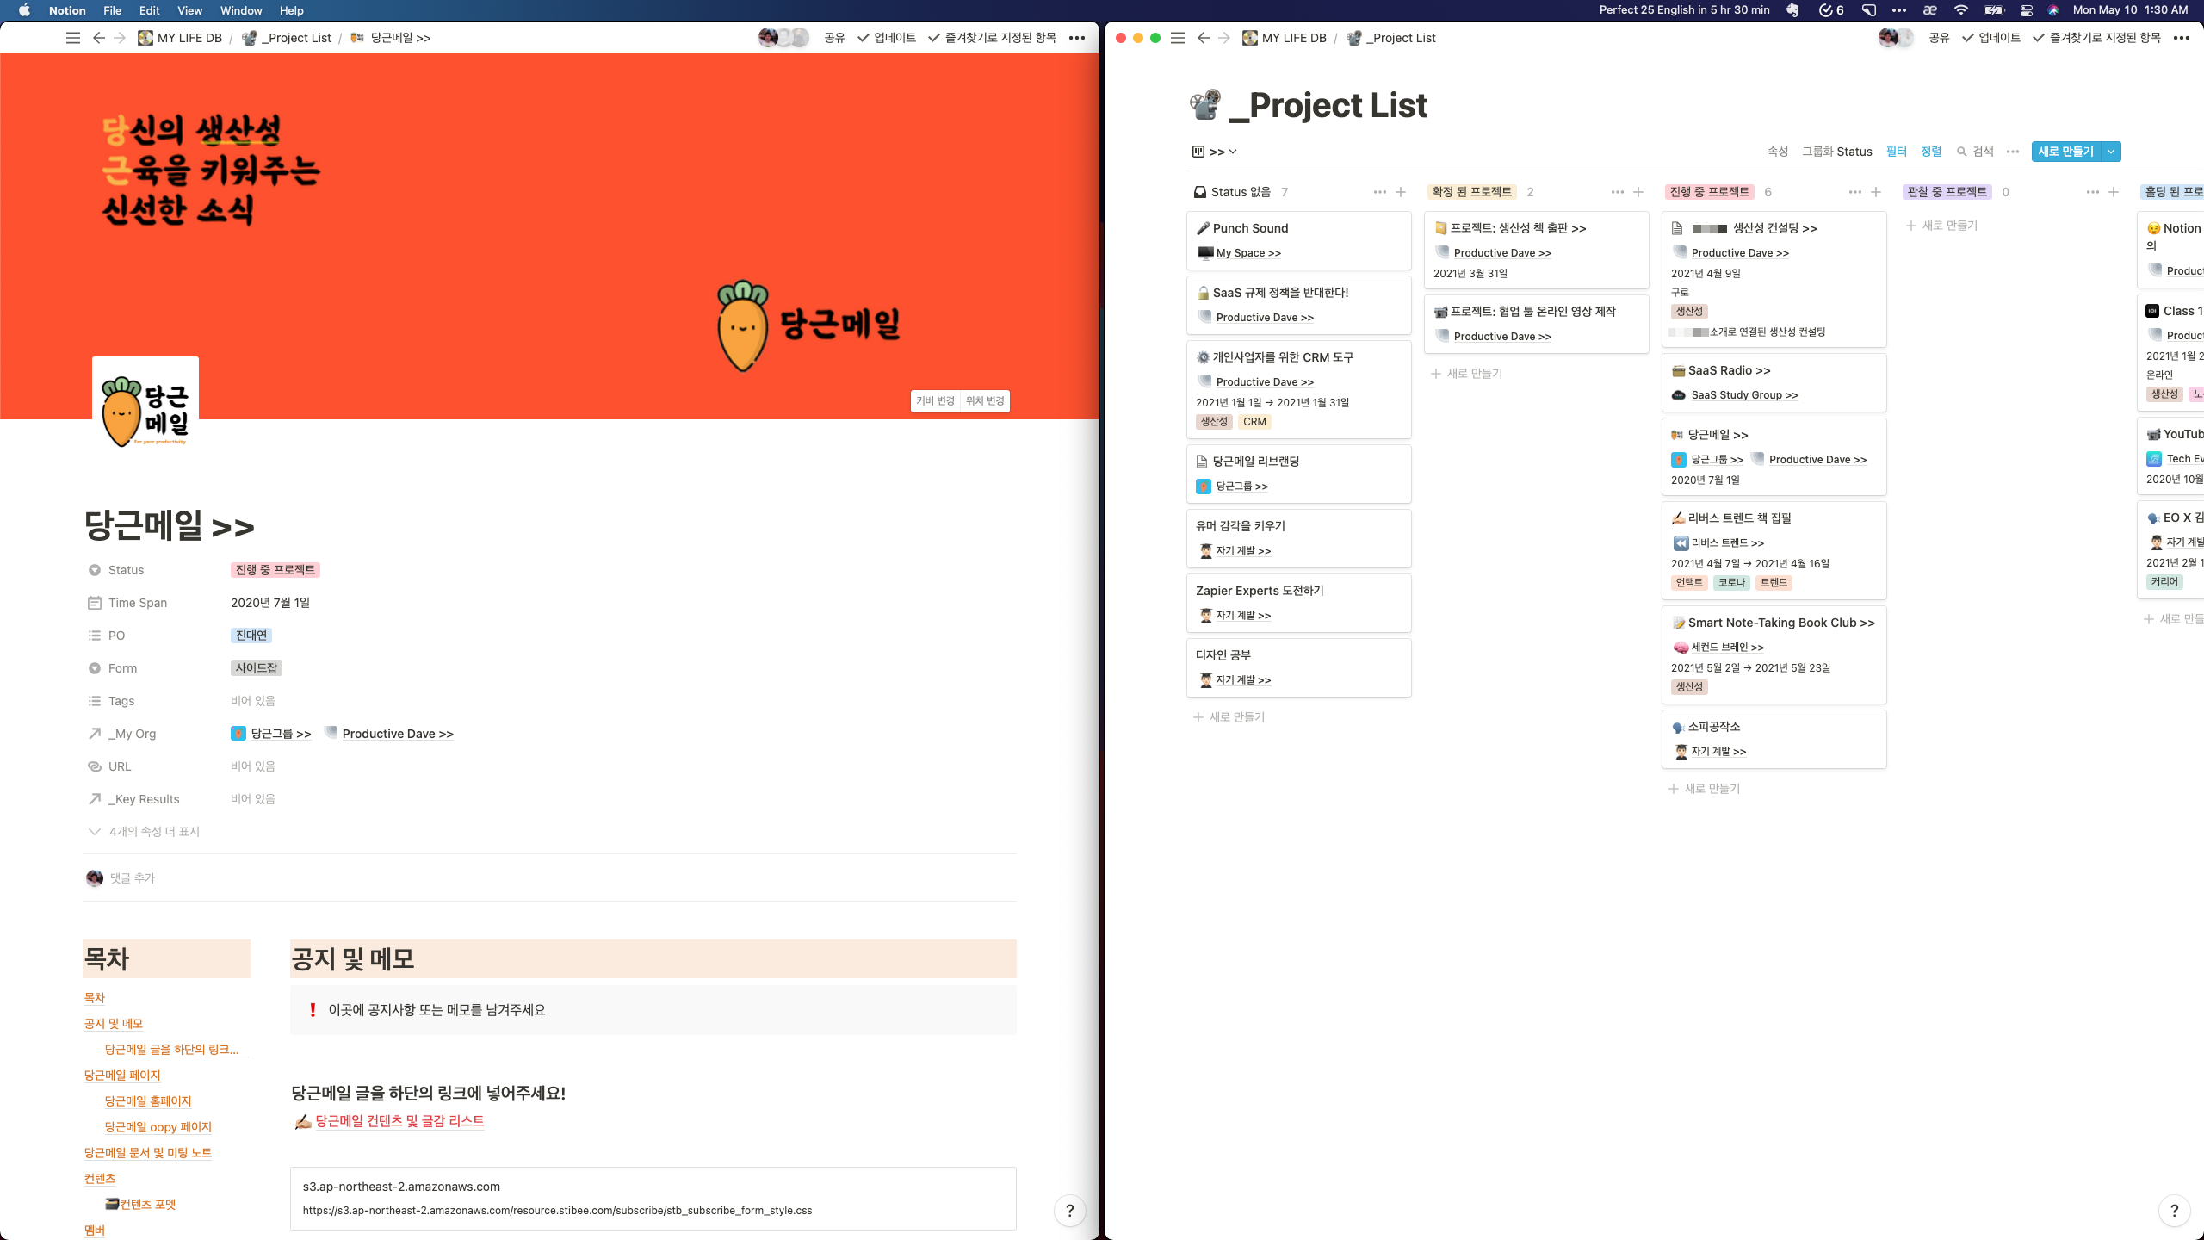This screenshot has height=1240, width=2204.
Task: Open the dropdown arrow beside 새로 만들기
Action: click(x=2111, y=152)
